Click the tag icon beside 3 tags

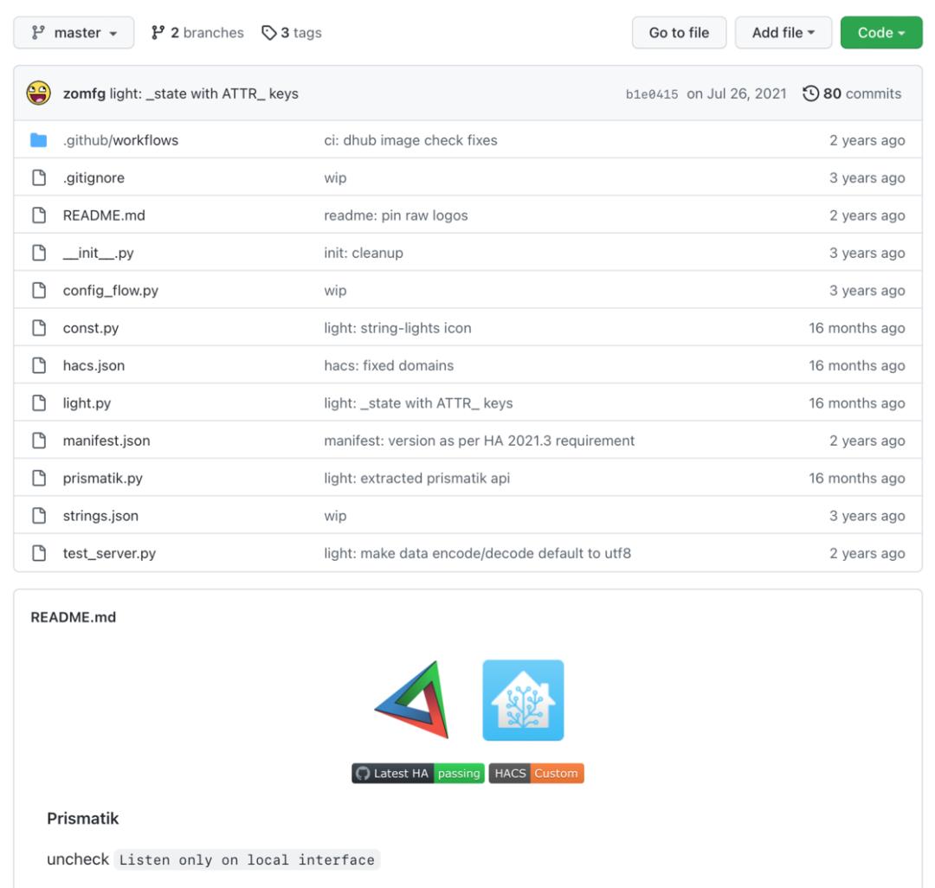click(269, 33)
